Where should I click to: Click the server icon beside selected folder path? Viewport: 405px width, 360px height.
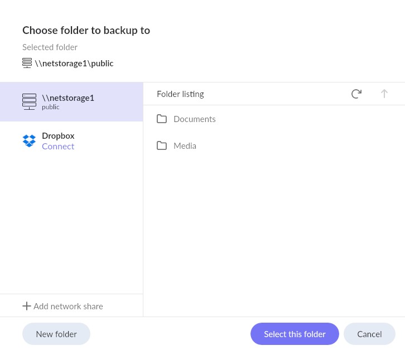pyautogui.click(x=27, y=63)
